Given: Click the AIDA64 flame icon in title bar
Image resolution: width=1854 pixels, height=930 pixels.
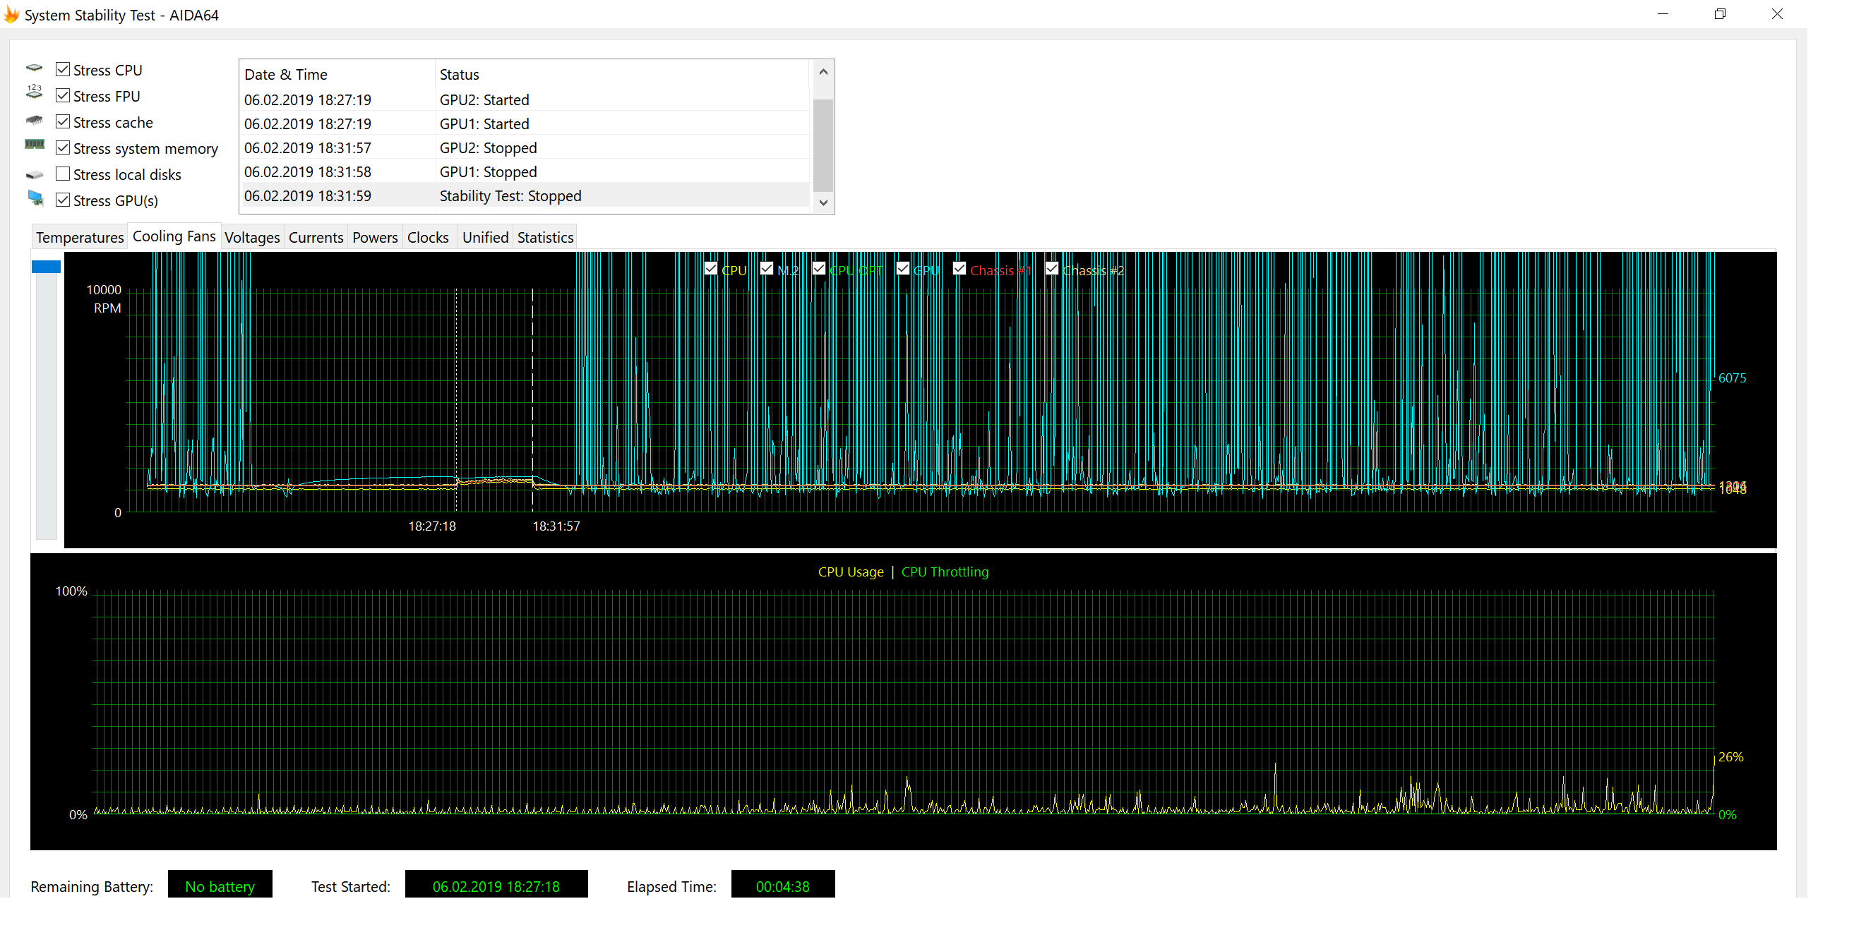Looking at the screenshot, I should [11, 14].
